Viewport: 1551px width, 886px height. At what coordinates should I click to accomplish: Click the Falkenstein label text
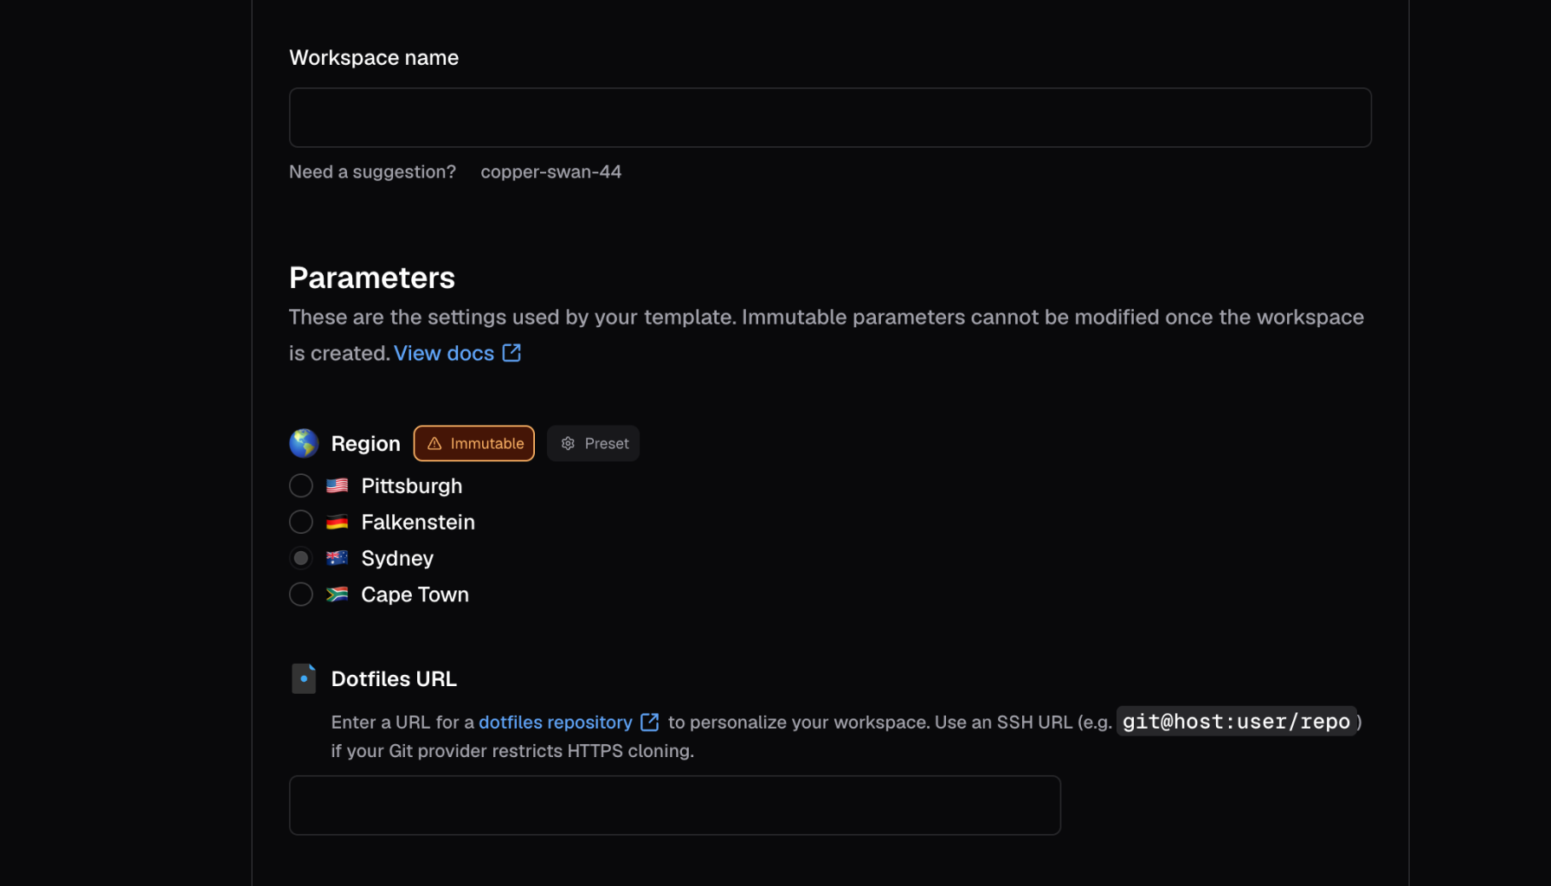[x=418, y=523]
